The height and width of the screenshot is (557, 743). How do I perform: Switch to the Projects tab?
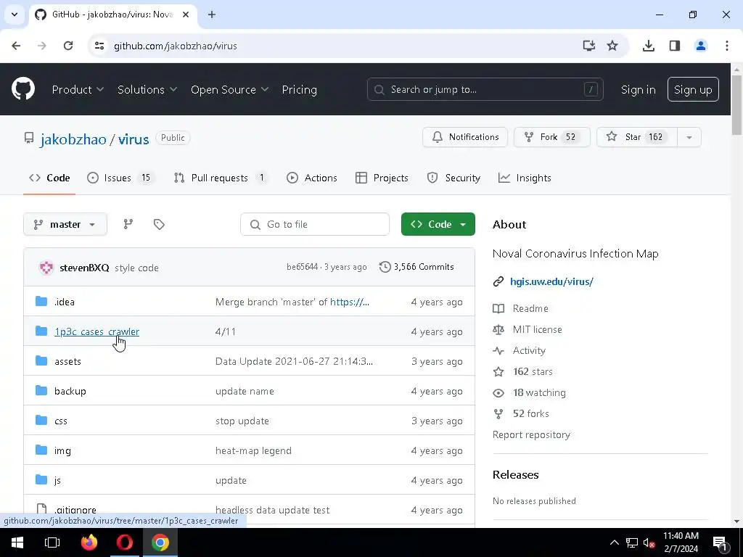pyautogui.click(x=382, y=178)
